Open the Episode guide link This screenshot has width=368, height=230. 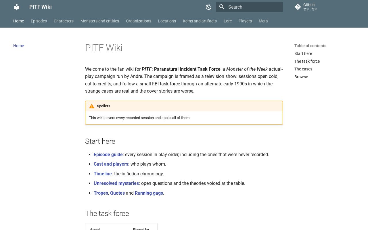[108, 154]
